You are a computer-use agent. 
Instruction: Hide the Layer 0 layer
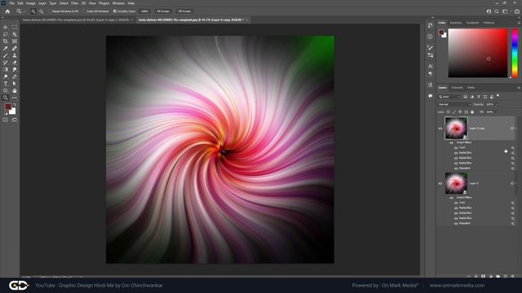pos(440,183)
